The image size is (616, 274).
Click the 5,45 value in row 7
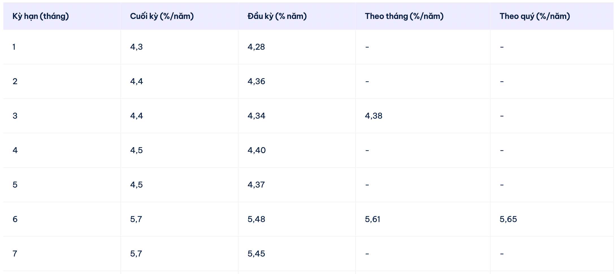point(256,254)
